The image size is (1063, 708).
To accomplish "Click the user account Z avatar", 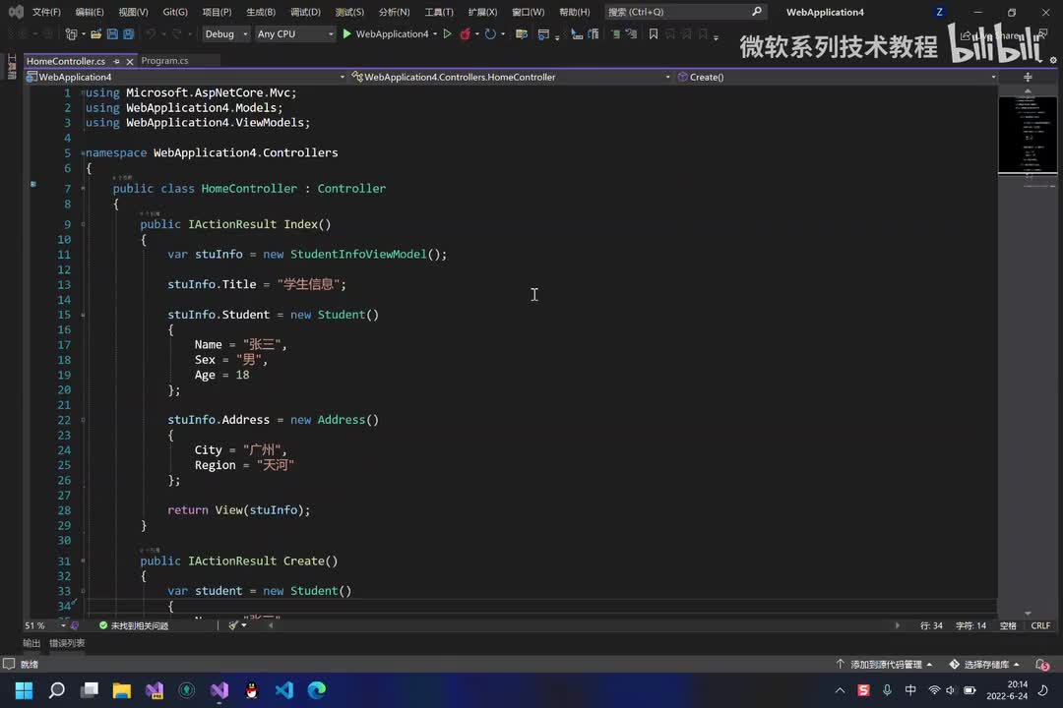I will coord(940,12).
